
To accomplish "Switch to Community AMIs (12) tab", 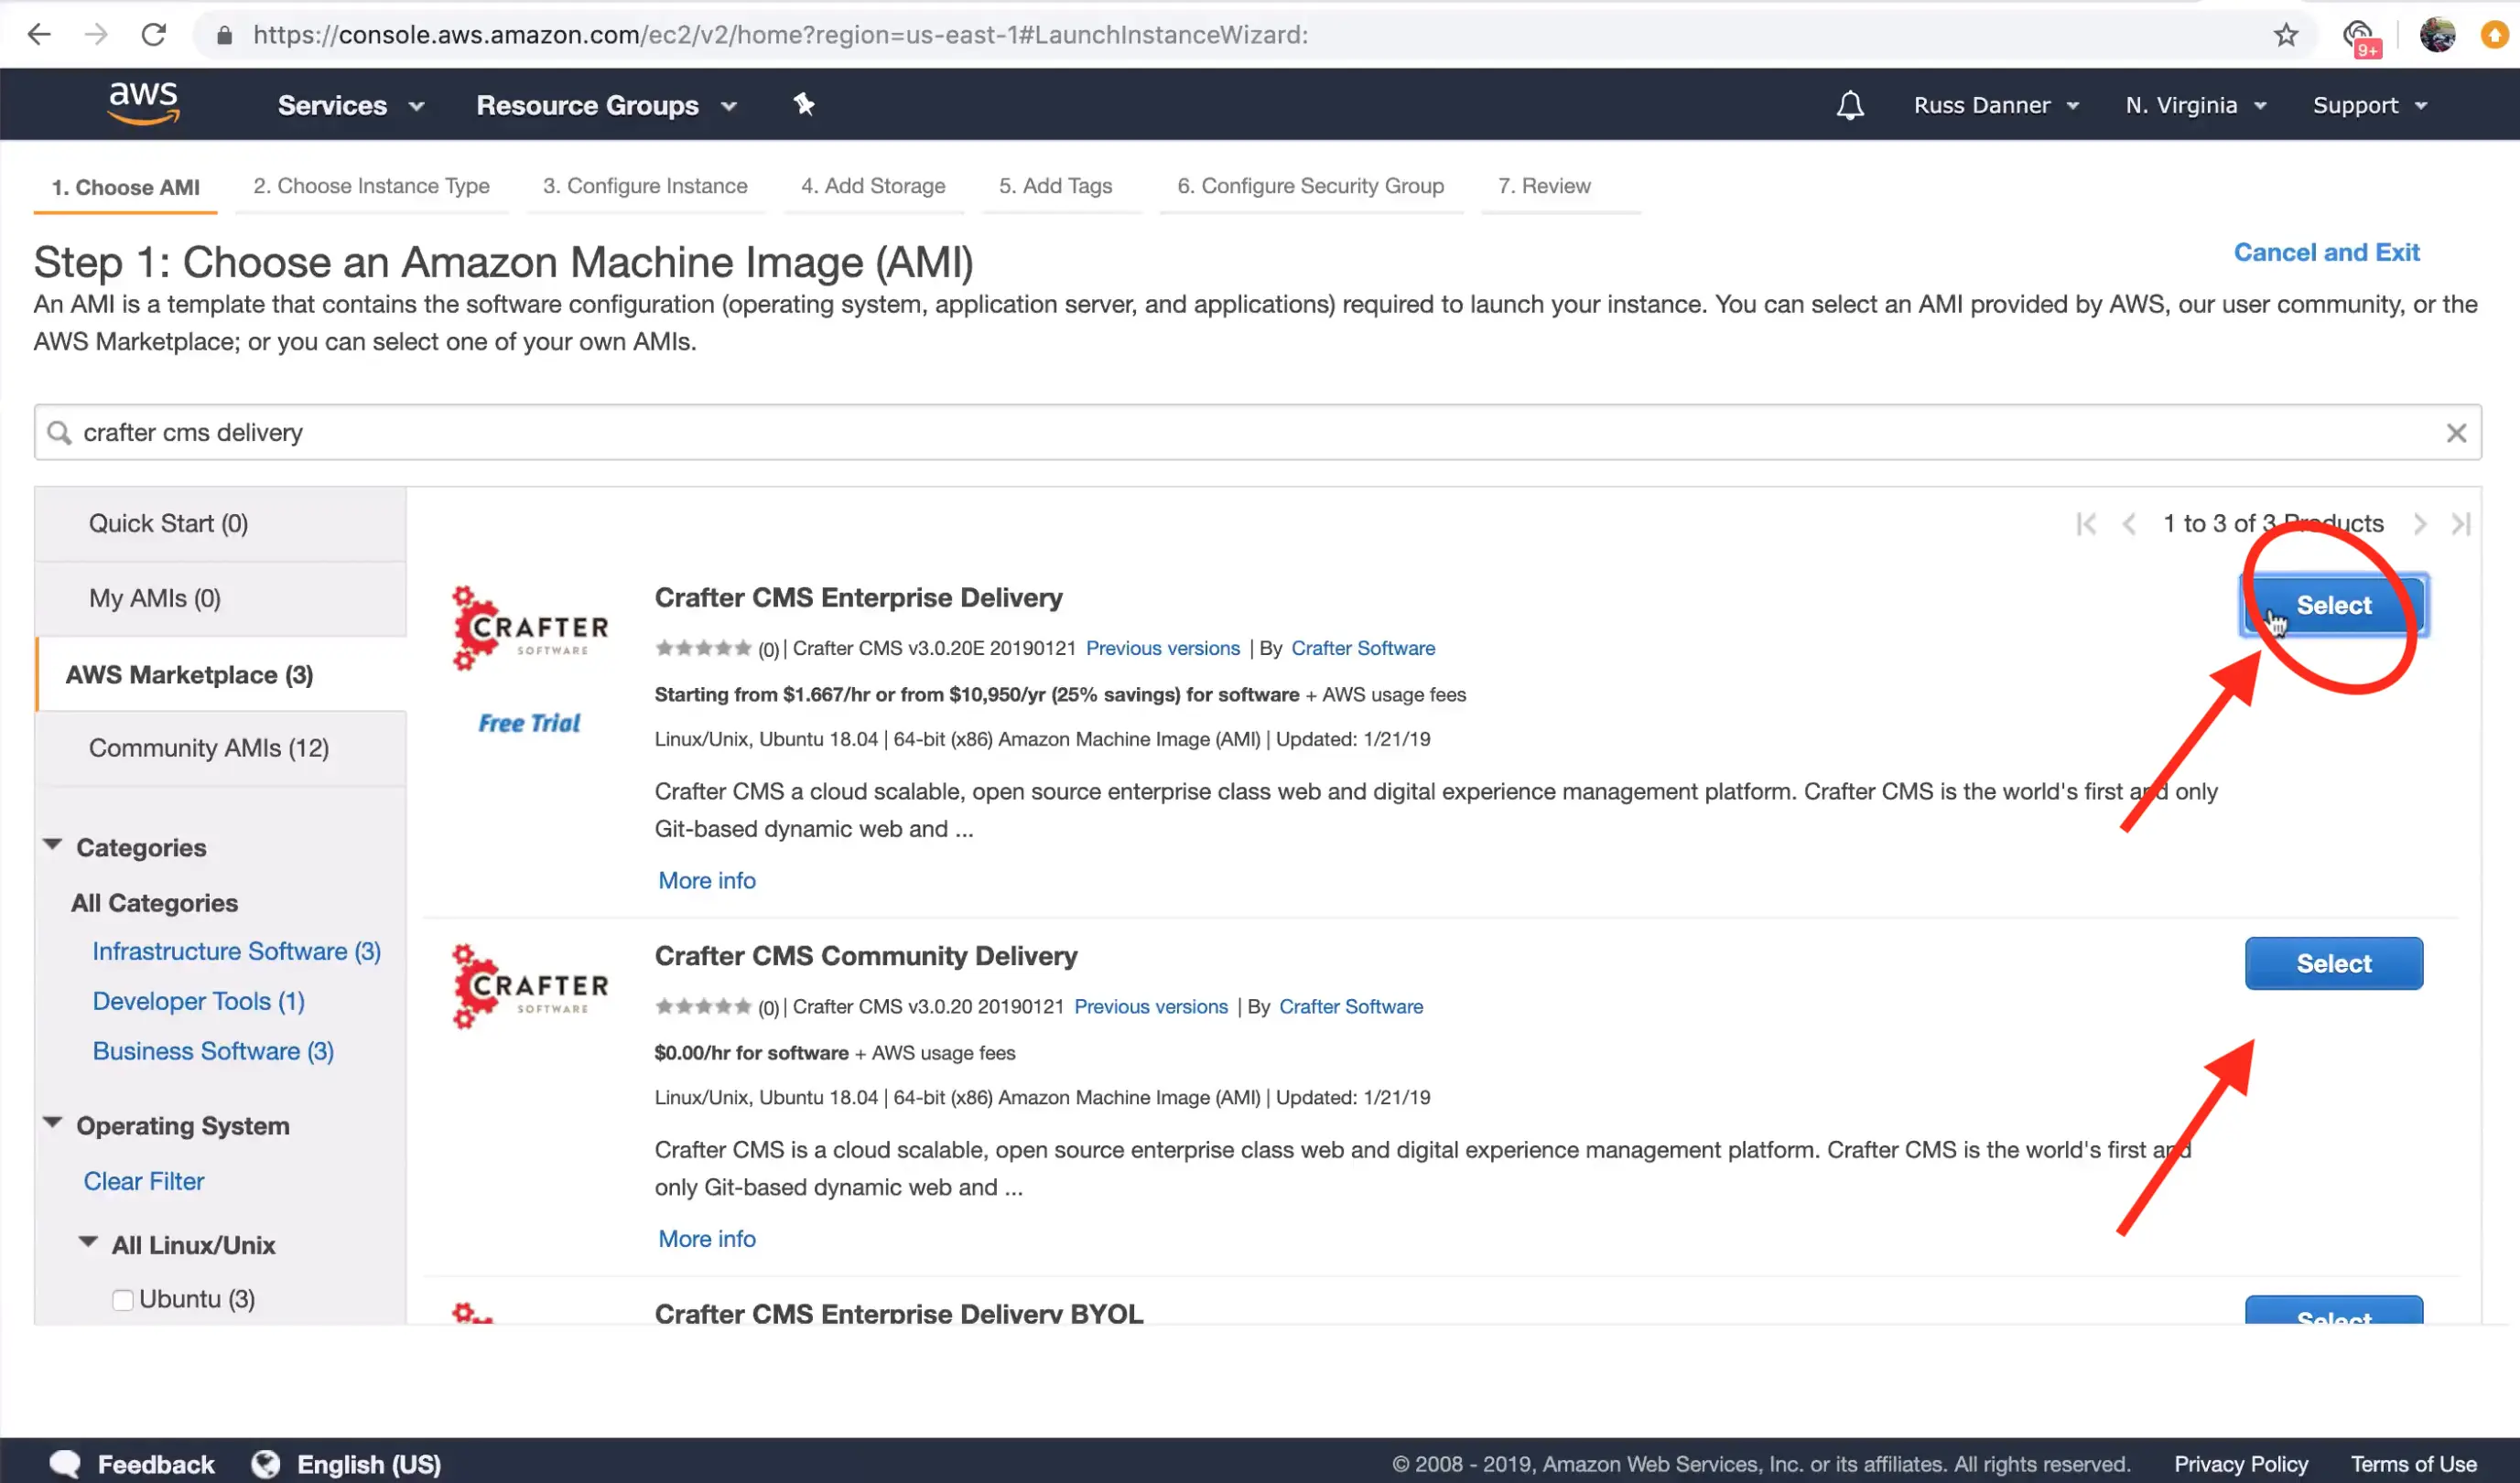I will [x=209, y=747].
